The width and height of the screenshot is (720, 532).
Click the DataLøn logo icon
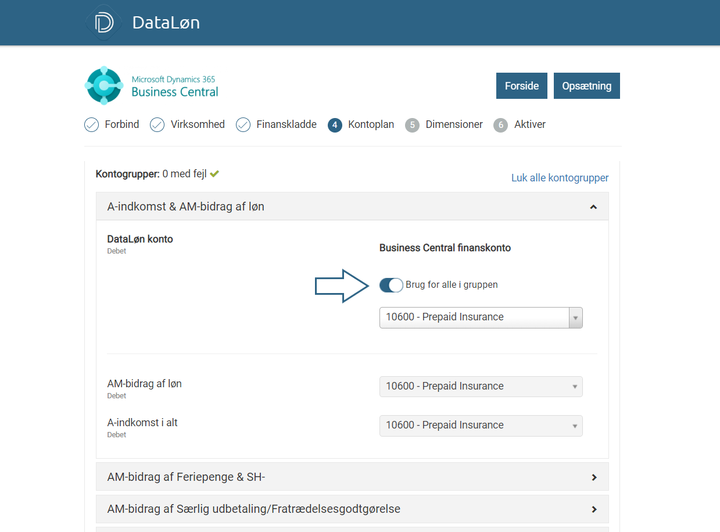103,23
